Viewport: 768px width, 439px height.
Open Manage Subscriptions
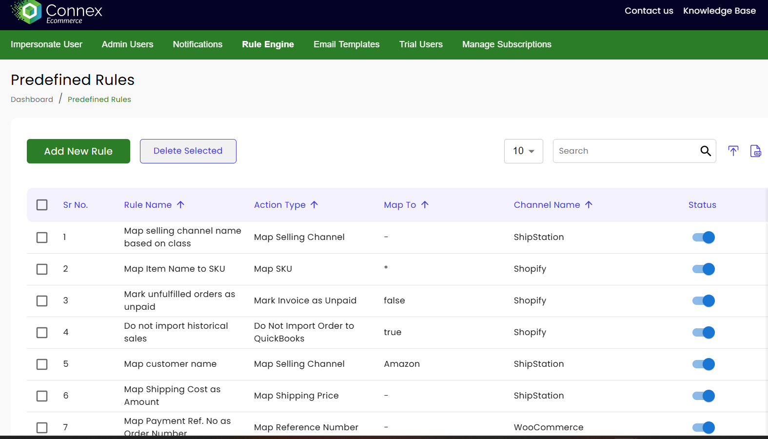(507, 44)
